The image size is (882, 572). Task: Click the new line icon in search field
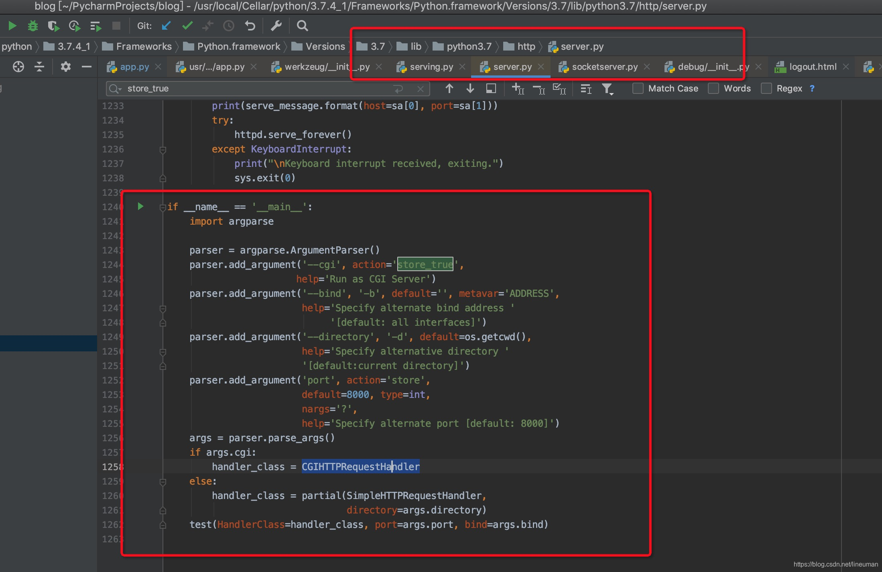pyautogui.click(x=398, y=89)
